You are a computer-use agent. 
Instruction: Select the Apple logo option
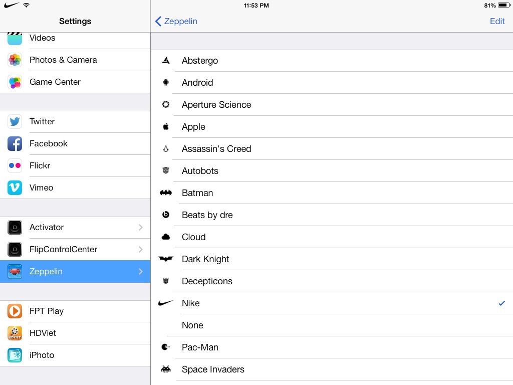coord(332,127)
